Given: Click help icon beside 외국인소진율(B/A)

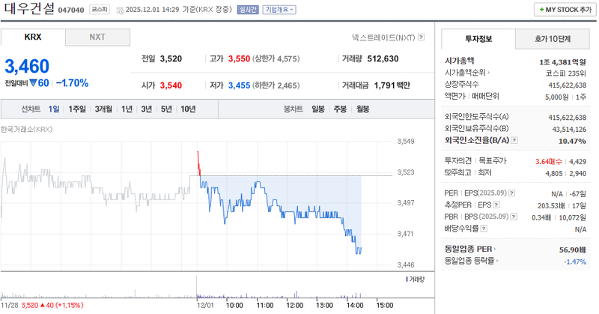Looking at the screenshot, I should (514, 140).
